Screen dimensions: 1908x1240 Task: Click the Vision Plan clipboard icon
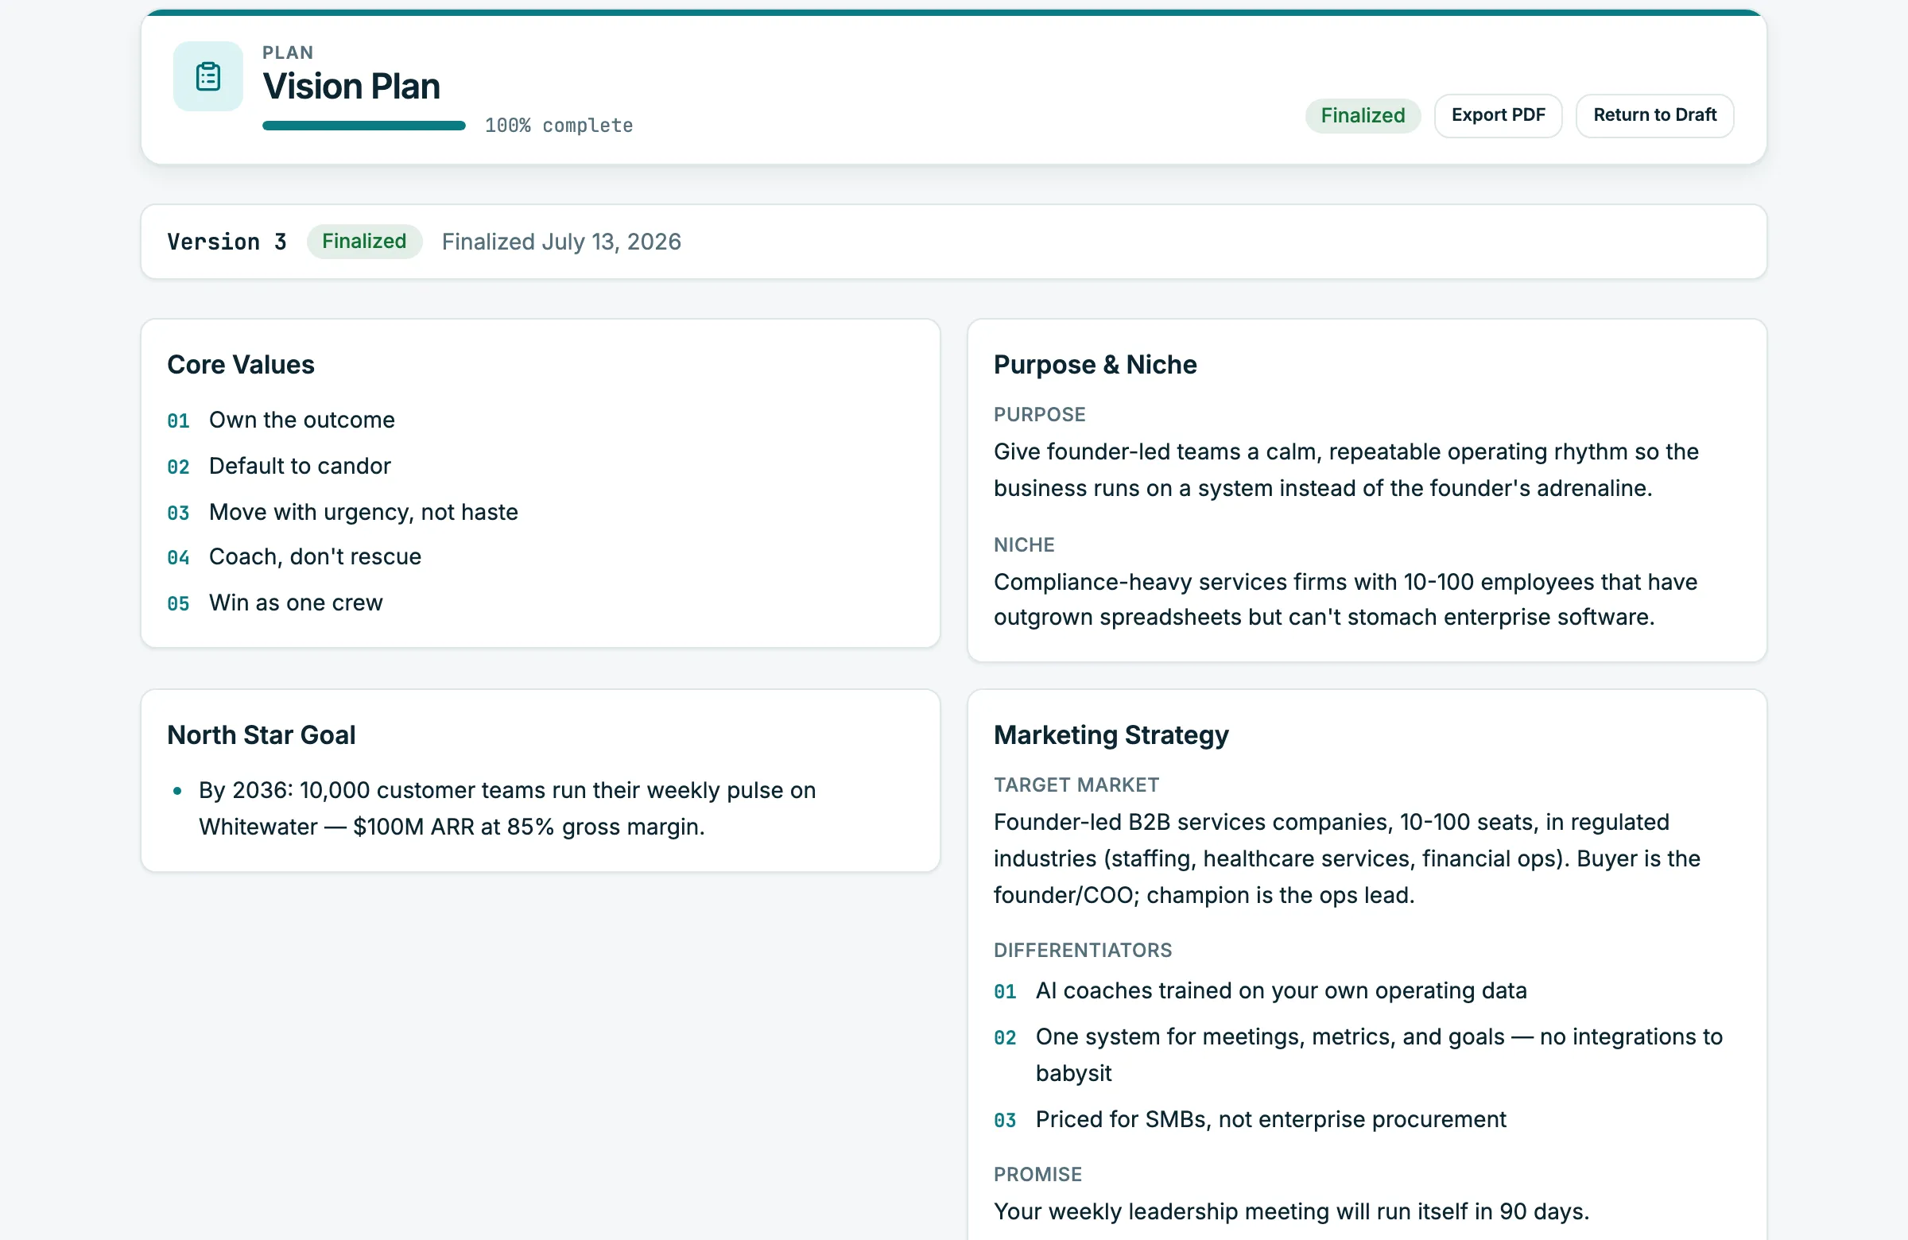[x=207, y=76]
